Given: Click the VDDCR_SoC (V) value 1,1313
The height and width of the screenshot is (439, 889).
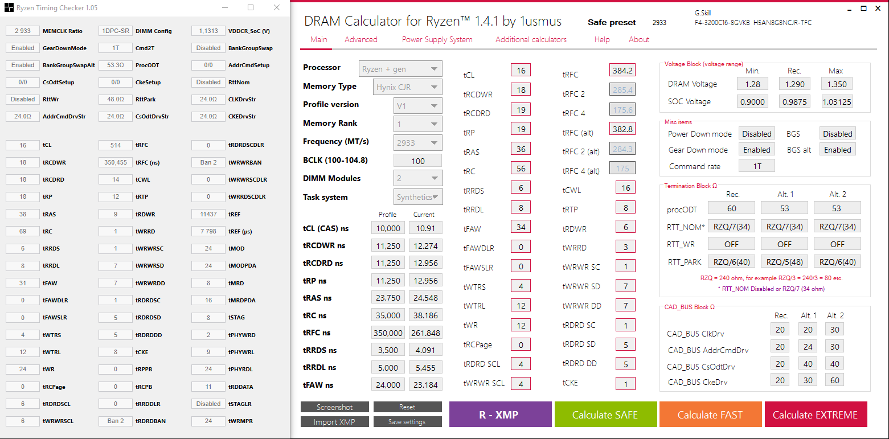Looking at the screenshot, I should coord(208,31).
